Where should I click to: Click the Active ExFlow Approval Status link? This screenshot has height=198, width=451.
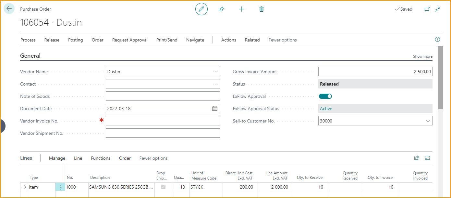(x=326, y=109)
